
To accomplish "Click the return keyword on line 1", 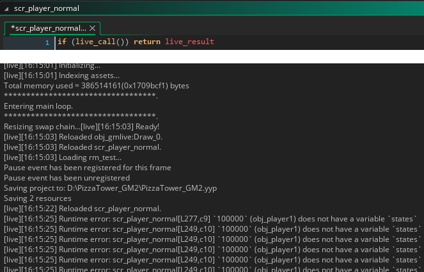I will [147, 42].
